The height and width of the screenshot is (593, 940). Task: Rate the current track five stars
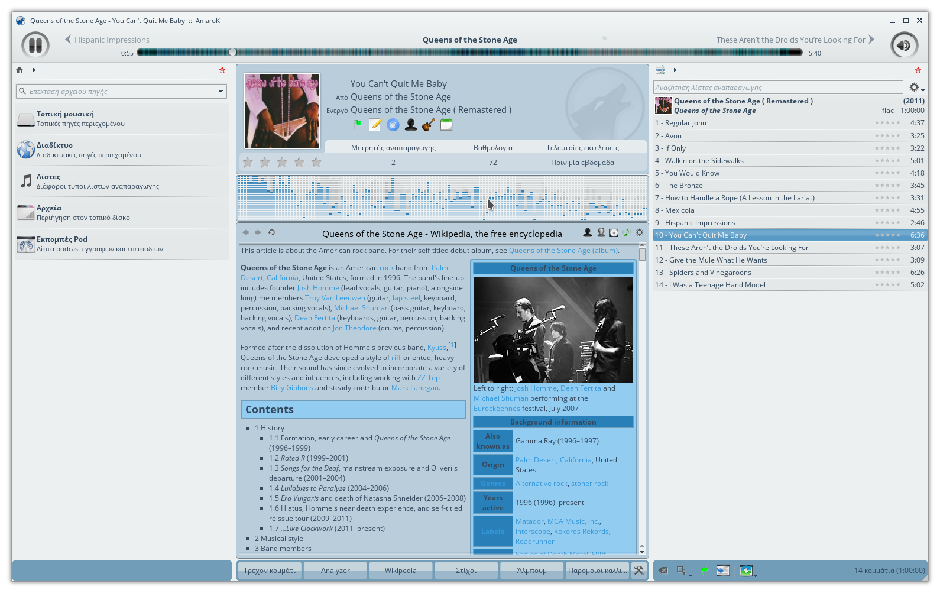316,162
